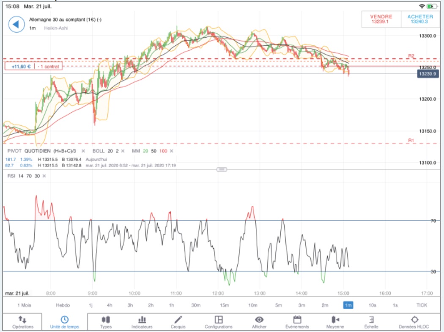This screenshot has width=444, height=332.
Task: Grab the chart and RSI divider handle
Action: (222, 169)
